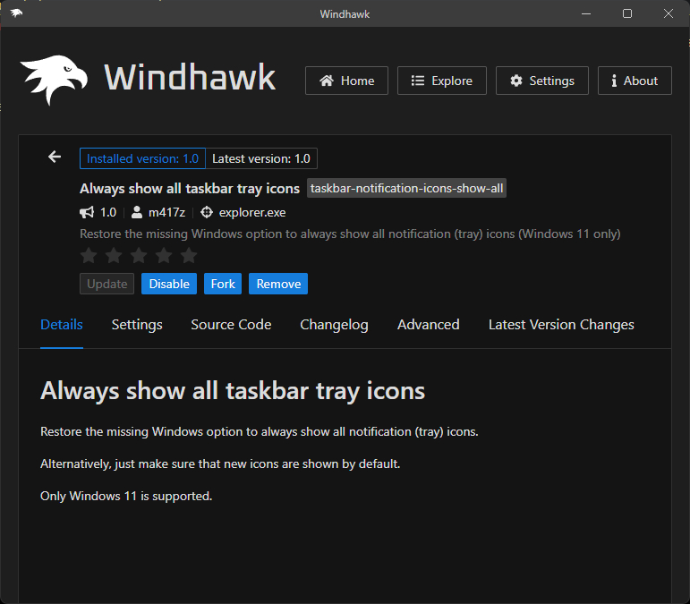Click version 1.0 beside the megaphone

(108, 212)
